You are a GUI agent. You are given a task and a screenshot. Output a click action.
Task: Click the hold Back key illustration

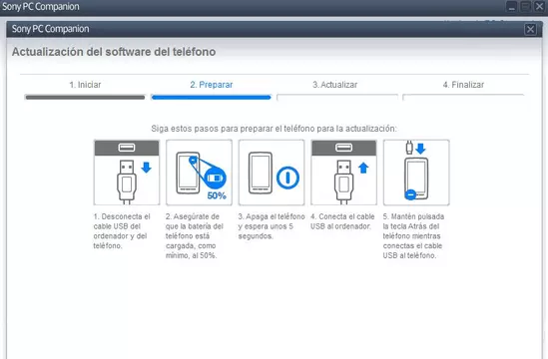[416, 173]
